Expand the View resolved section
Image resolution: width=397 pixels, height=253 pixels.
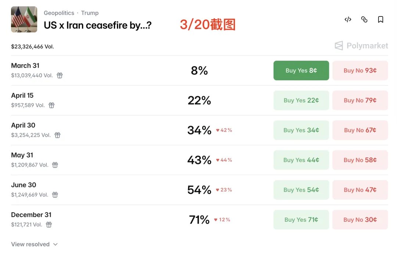[x=35, y=244]
